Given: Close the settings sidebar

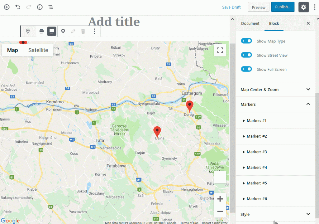Looking at the screenshot, I should (x=308, y=23).
